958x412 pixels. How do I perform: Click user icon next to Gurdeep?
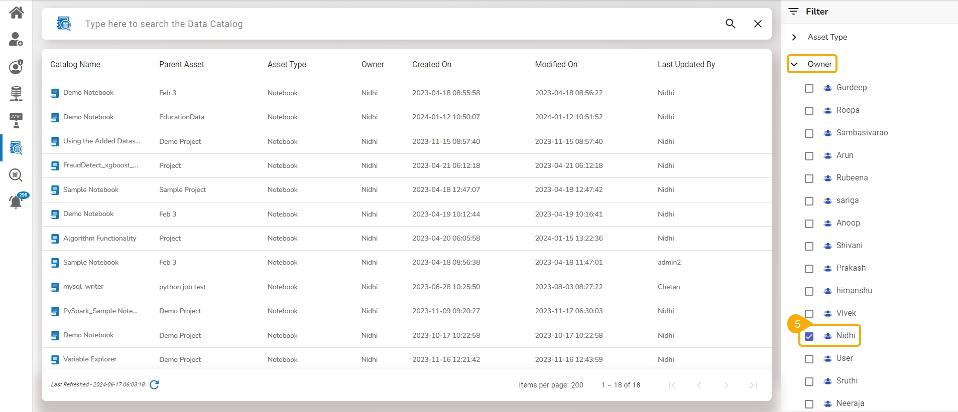coord(827,88)
